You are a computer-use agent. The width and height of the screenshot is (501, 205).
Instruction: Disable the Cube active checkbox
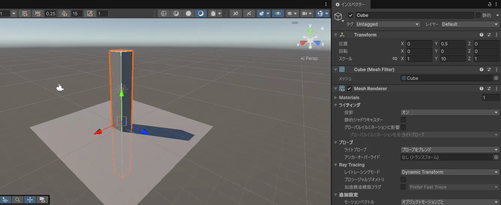[x=351, y=15]
